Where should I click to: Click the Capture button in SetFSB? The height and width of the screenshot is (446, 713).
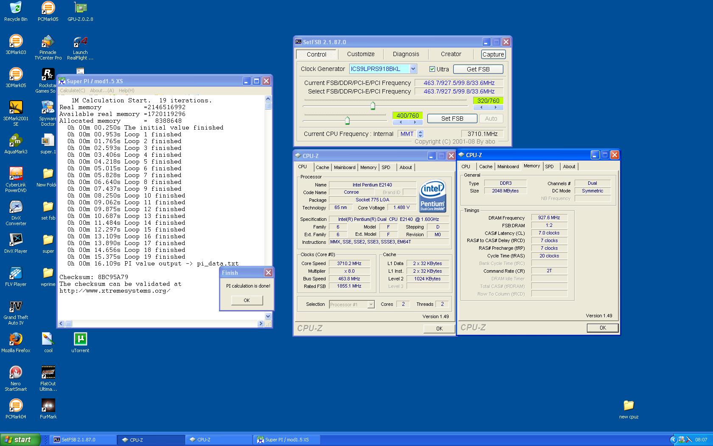(493, 54)
